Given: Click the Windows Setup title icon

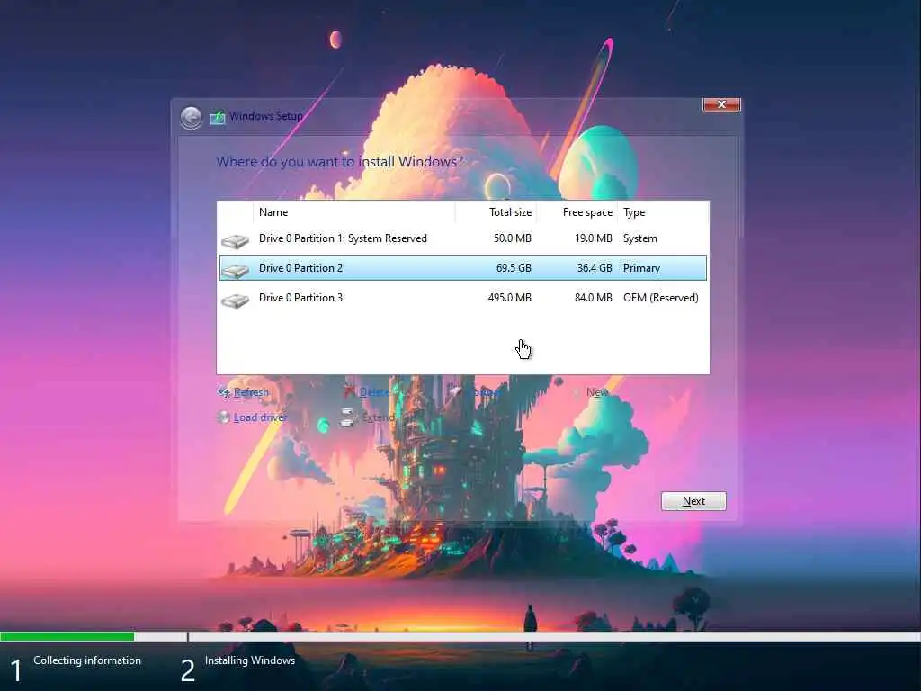Looking at the screenshot, I should (218, 117).
